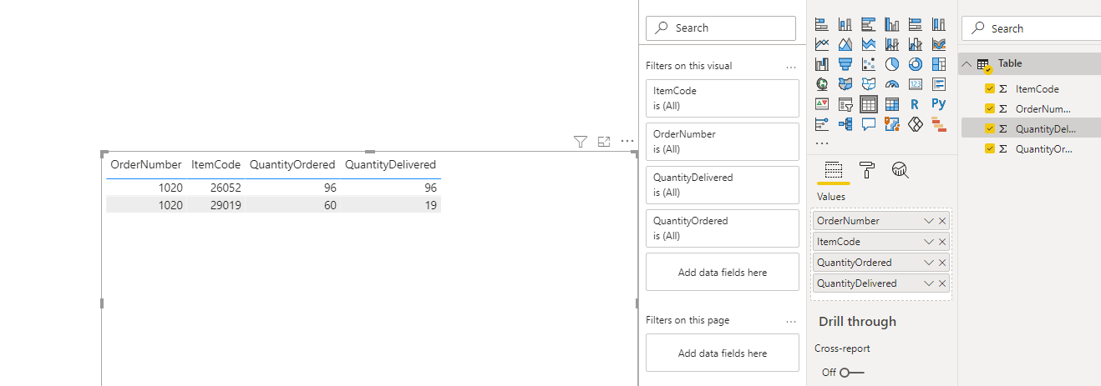Screen dimensions: 1101x386
Task: Select the multi-row card visual
Action: [939, 84]
